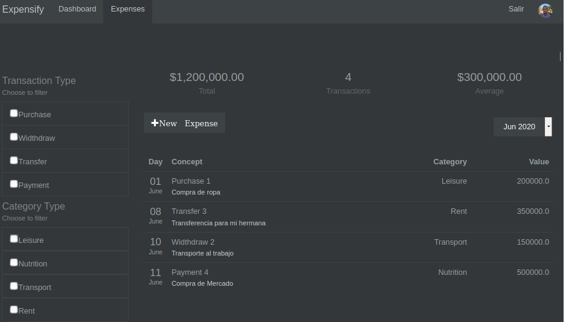Open the Dashboard tab
Image resolution: width=566 pixels, height=322 pixels.
pos(77,9)
